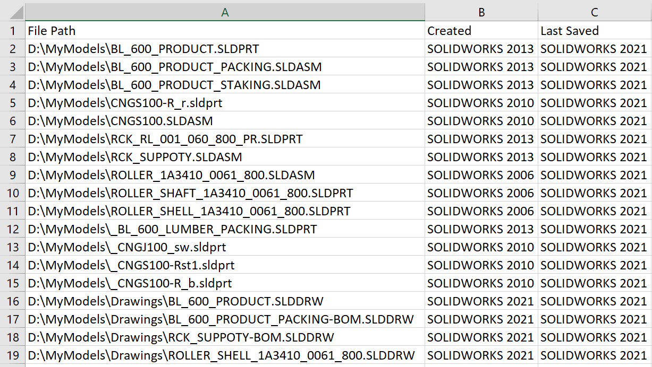Click row header 8
652x367 pixels.
tap(12, 157)
